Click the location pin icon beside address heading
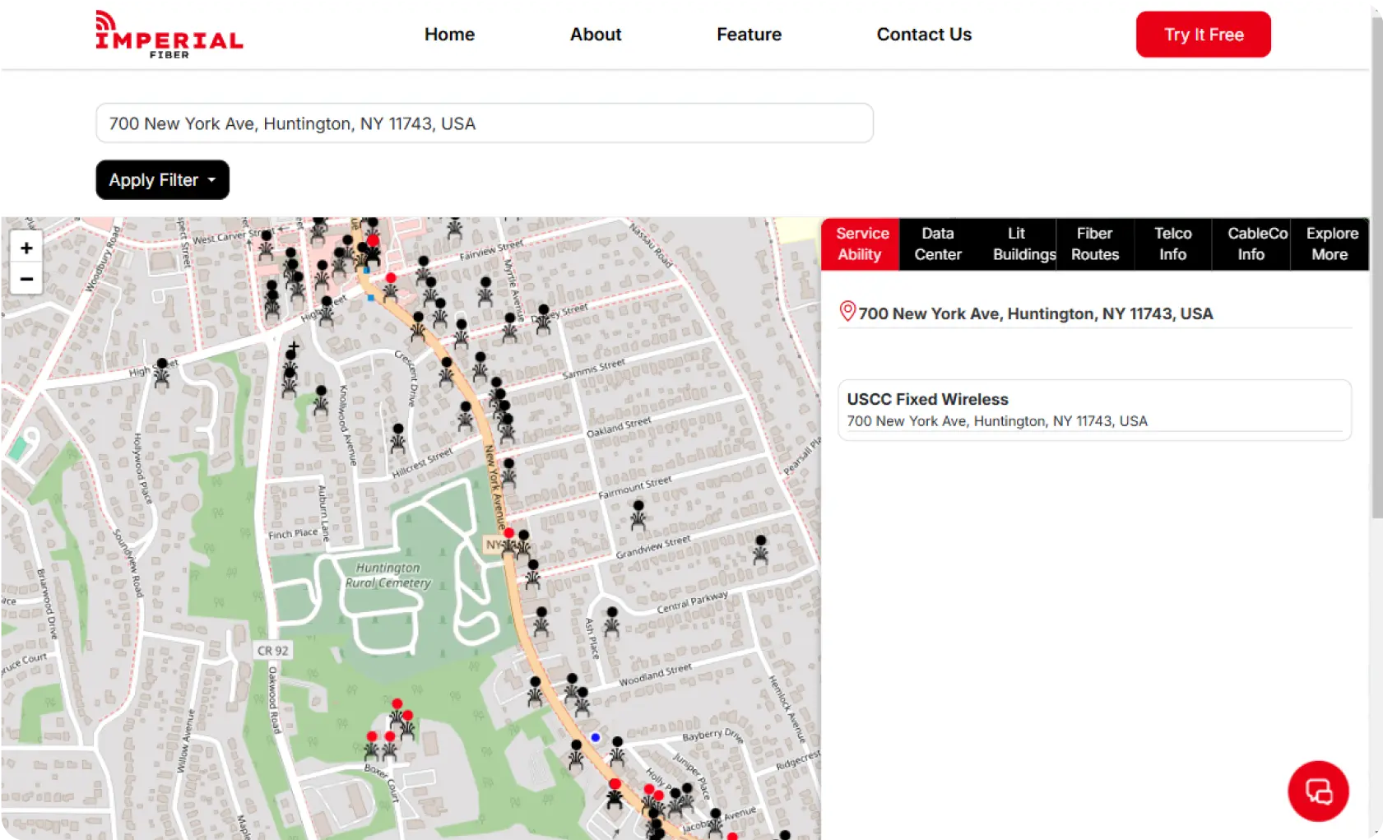 847,311
